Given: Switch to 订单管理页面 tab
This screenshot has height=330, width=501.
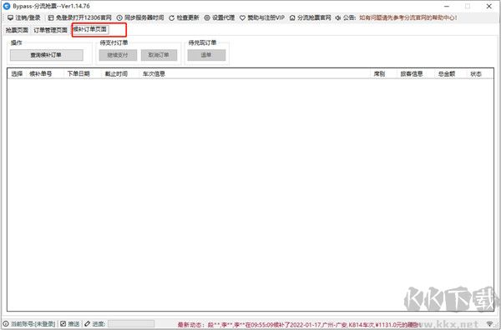Looking at the screenshot, I should [x=50, y=30].
